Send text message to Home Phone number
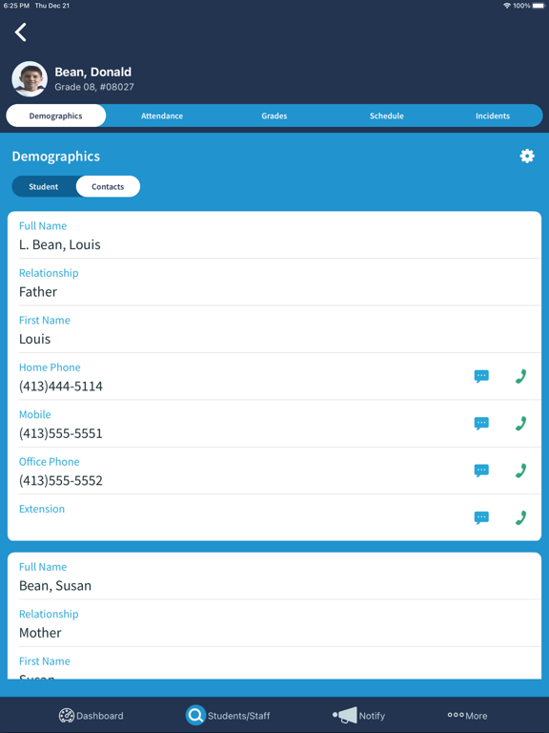Viewport: 549px width, 733px height. pos(481,376)
